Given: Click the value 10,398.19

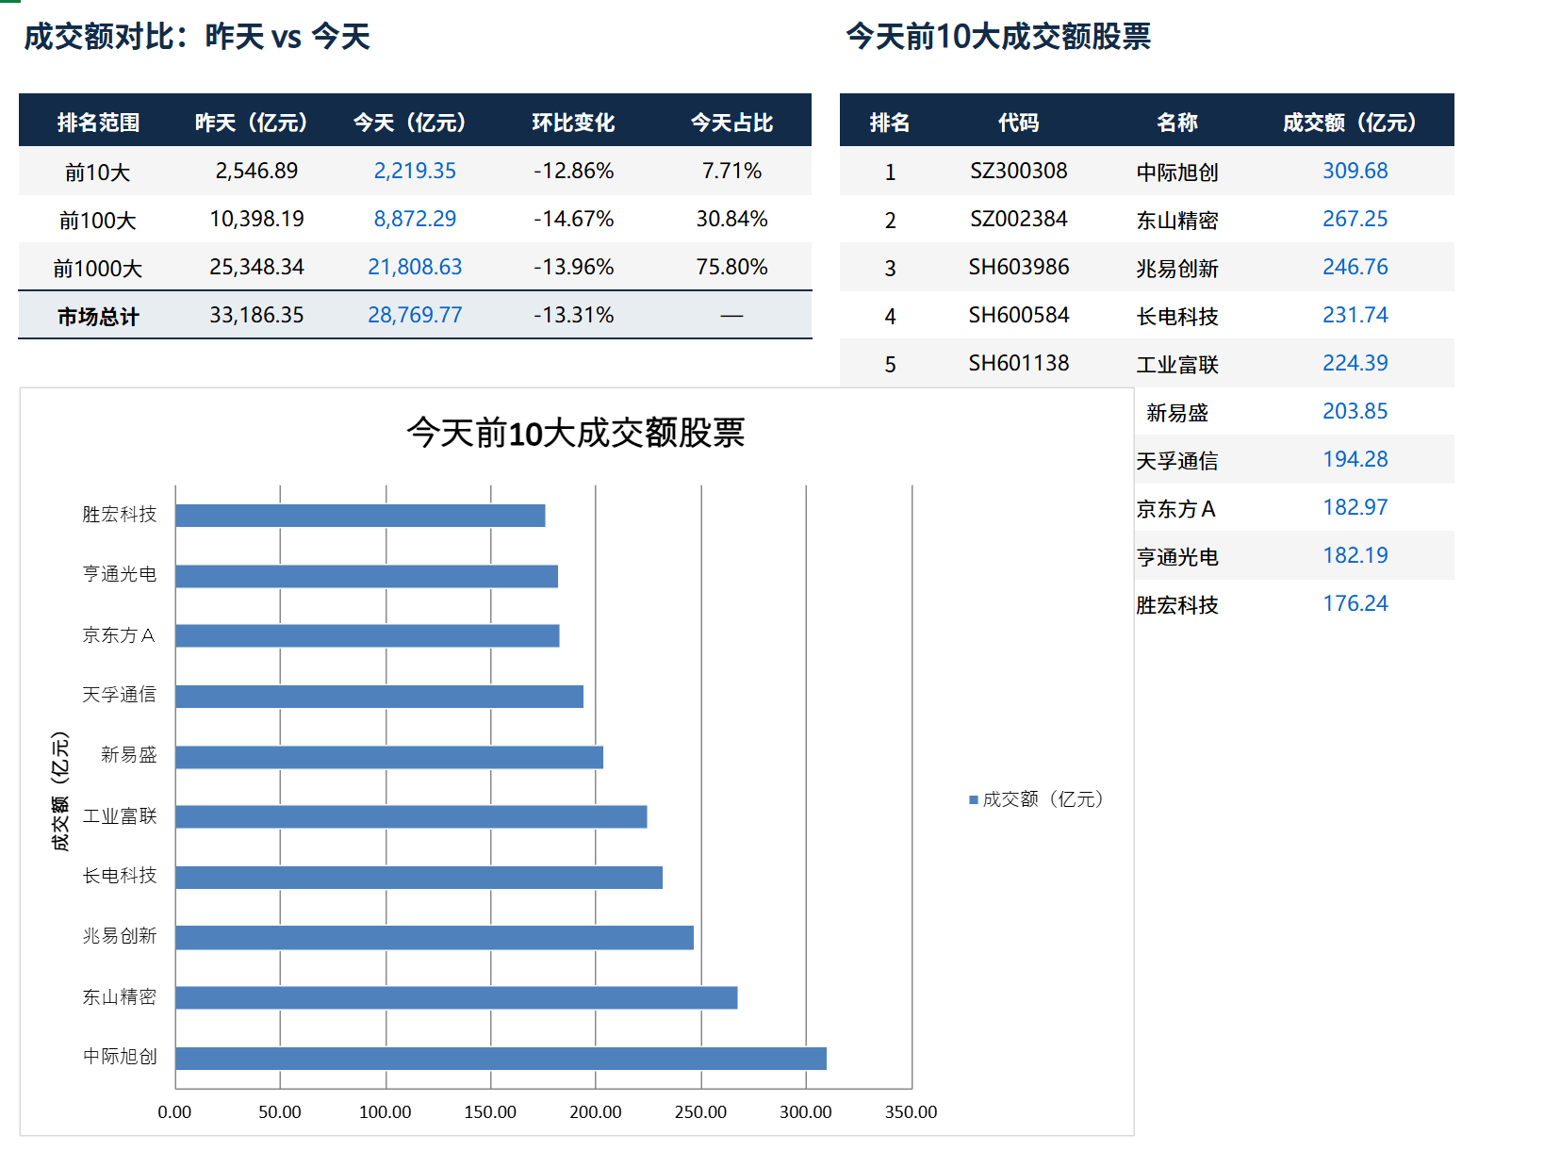Looking at the screenshot, I should 256,219.
